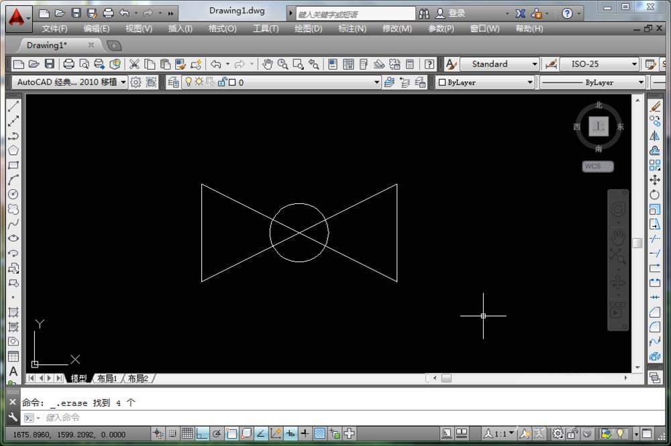Open Layer Properties Manager icon
The image size is (671, 446).
pos(173,82)
